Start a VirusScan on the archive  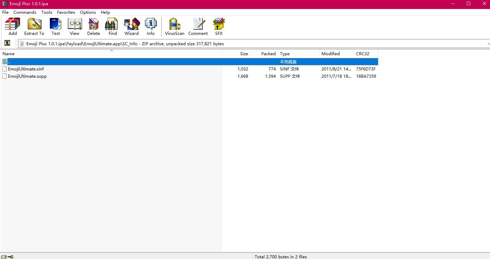[x=175, y=27]
